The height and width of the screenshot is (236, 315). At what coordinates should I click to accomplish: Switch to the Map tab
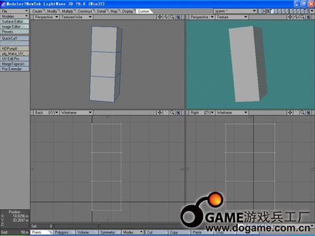tap(114, 11)
